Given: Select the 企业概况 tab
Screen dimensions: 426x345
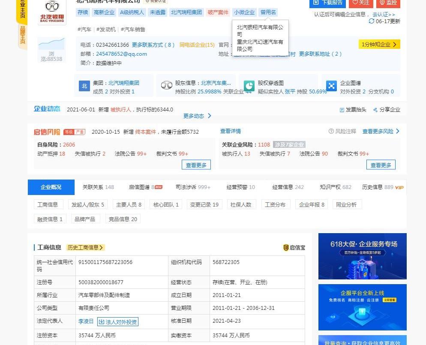Looking at the screenshot, I should pos(51,187).
